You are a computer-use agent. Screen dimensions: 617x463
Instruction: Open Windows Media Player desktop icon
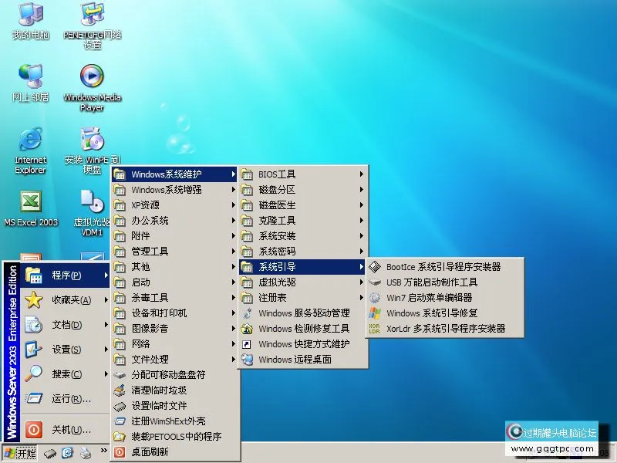(92, 76)
